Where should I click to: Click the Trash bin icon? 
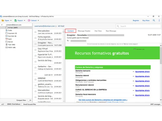6,45
